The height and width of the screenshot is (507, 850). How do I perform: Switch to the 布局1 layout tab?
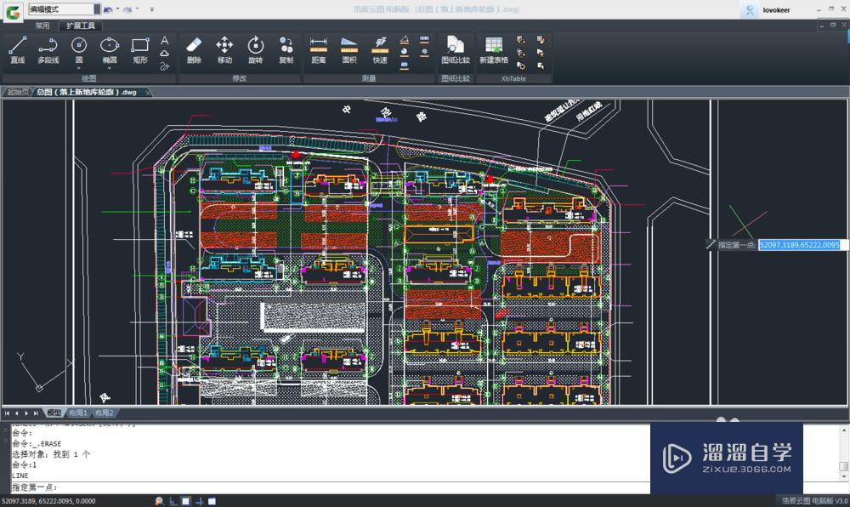tap(78, 413)
